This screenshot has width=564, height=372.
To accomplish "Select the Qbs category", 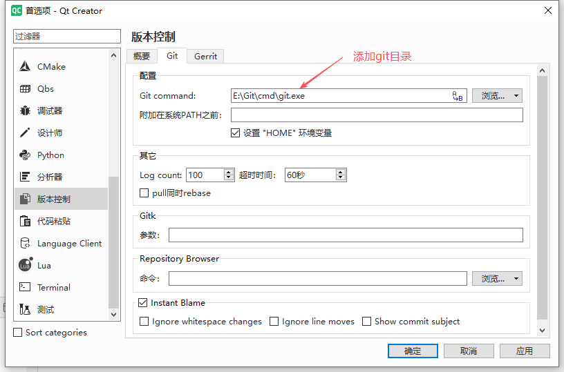I will pyautogui.click(x=61, y=89).
